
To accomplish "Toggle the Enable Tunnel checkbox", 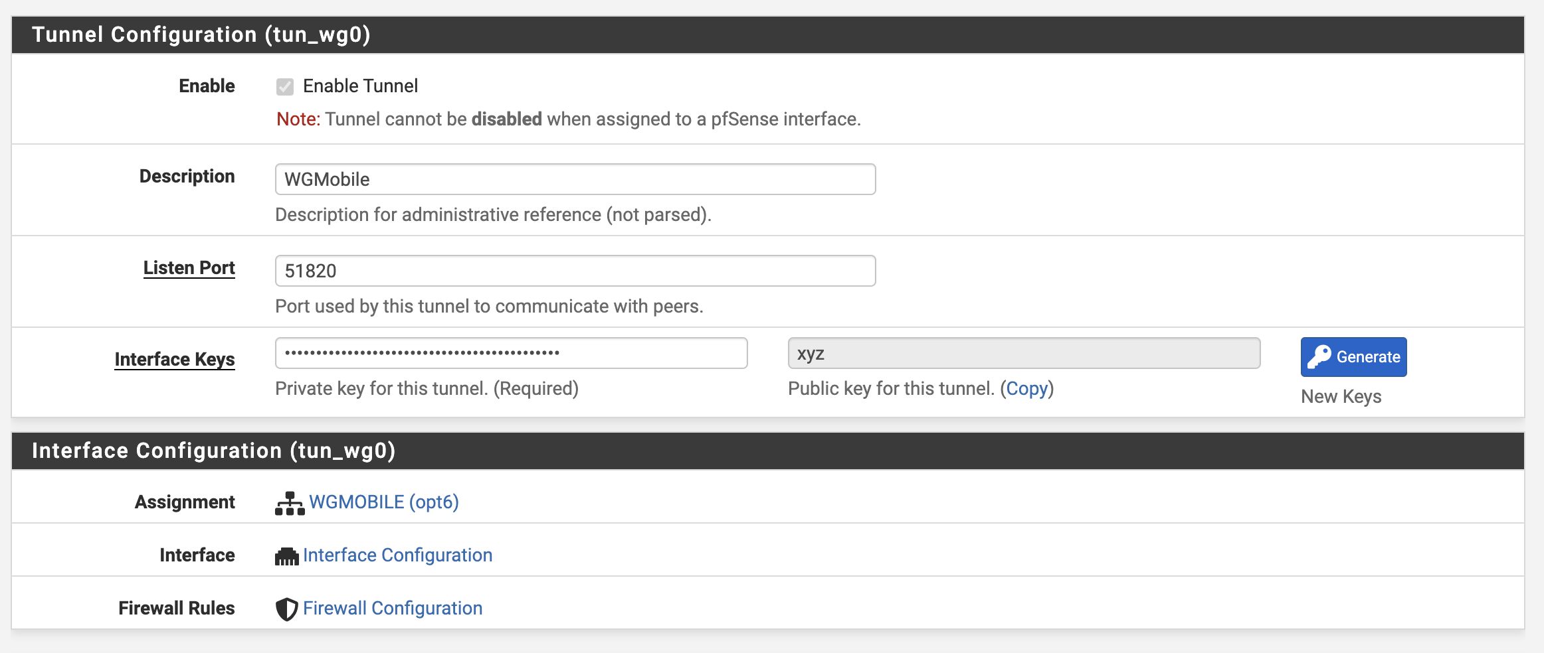I will (285, 87).
